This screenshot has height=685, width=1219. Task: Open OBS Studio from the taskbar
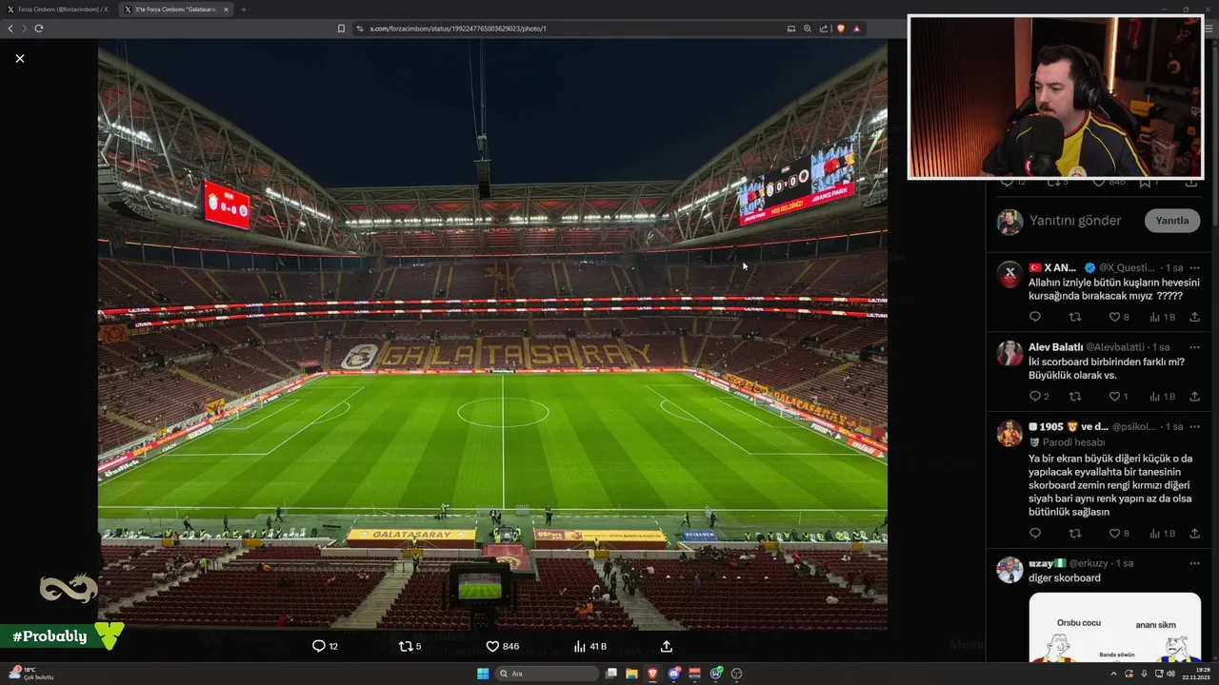point(736,674)
